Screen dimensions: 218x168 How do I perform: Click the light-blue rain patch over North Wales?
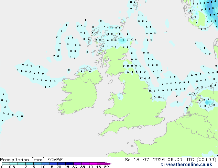point(120,97)
